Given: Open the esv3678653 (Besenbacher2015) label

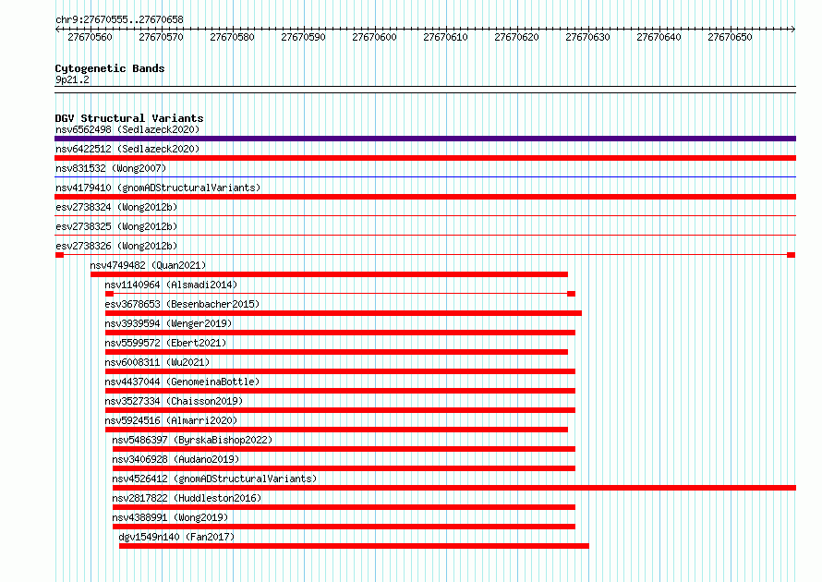Looking at the screenshot, I should pos(182,304).
